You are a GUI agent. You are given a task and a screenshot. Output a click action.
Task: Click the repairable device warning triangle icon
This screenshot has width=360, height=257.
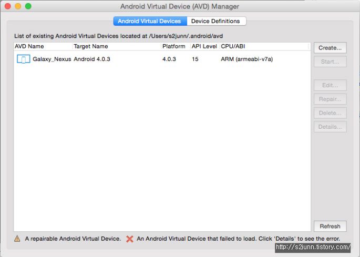[x=17, y=239]
